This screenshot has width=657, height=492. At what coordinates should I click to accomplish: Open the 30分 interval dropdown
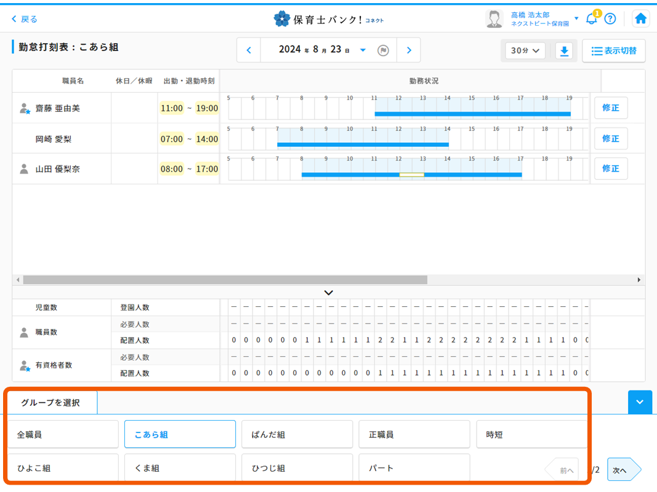pyautogui.click(x=524, y=51)
